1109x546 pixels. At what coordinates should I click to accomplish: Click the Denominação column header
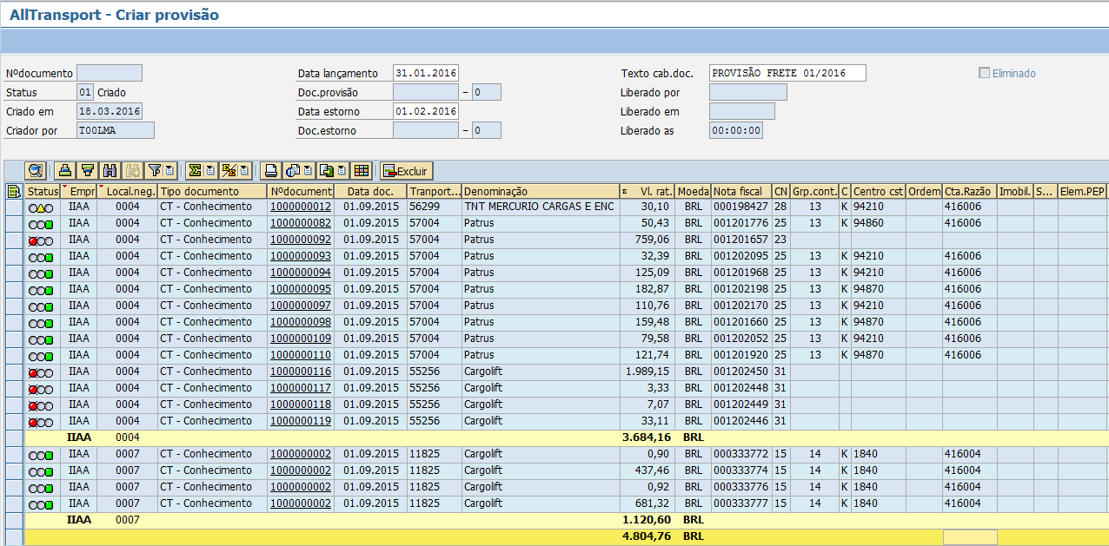(x=539, y=191)
